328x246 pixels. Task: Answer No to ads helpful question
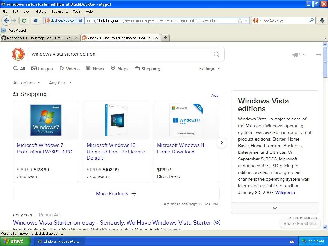pos(216,204)
